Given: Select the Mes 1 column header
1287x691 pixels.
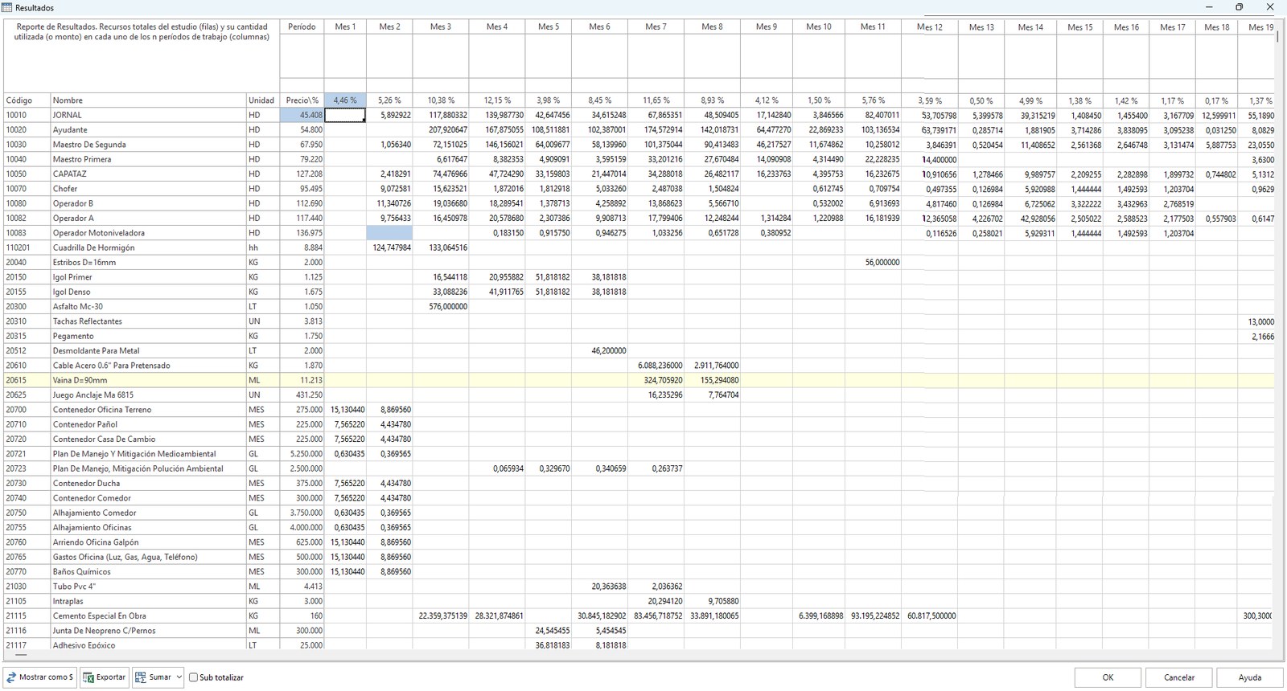Looking at the screenshot, I should [345, 27].
